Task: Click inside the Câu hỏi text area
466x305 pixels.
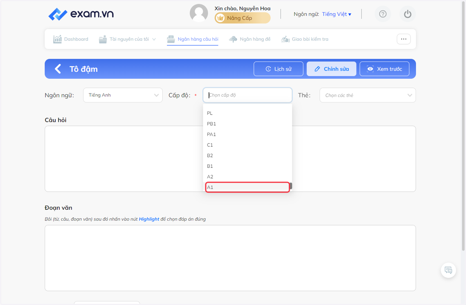Action: coord(230,159)
